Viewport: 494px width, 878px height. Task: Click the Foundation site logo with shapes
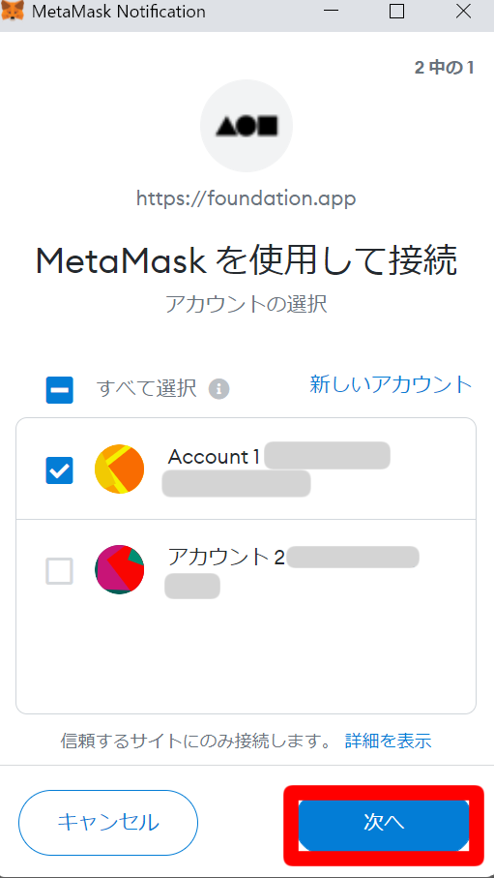(247, 126)
